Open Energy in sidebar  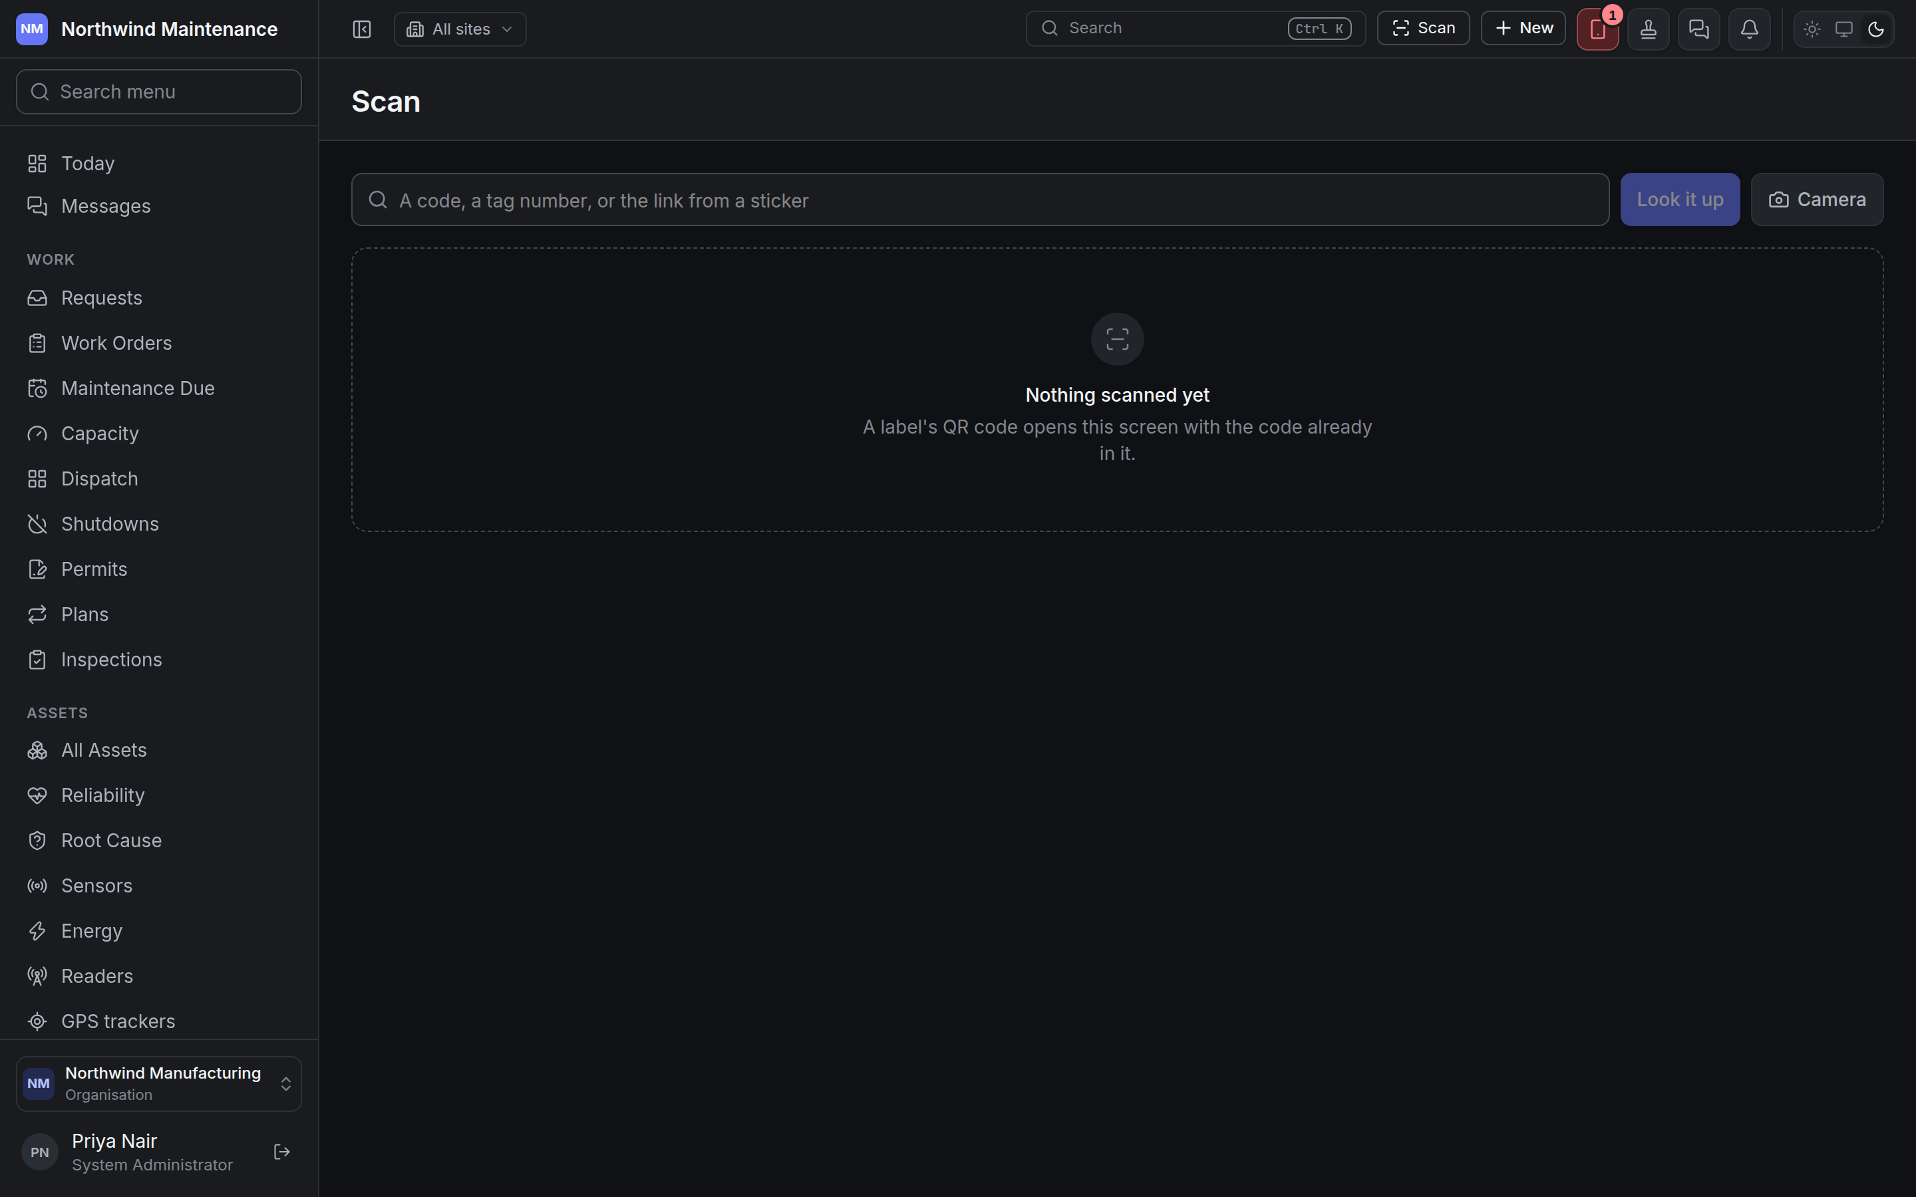click(159, 930)
